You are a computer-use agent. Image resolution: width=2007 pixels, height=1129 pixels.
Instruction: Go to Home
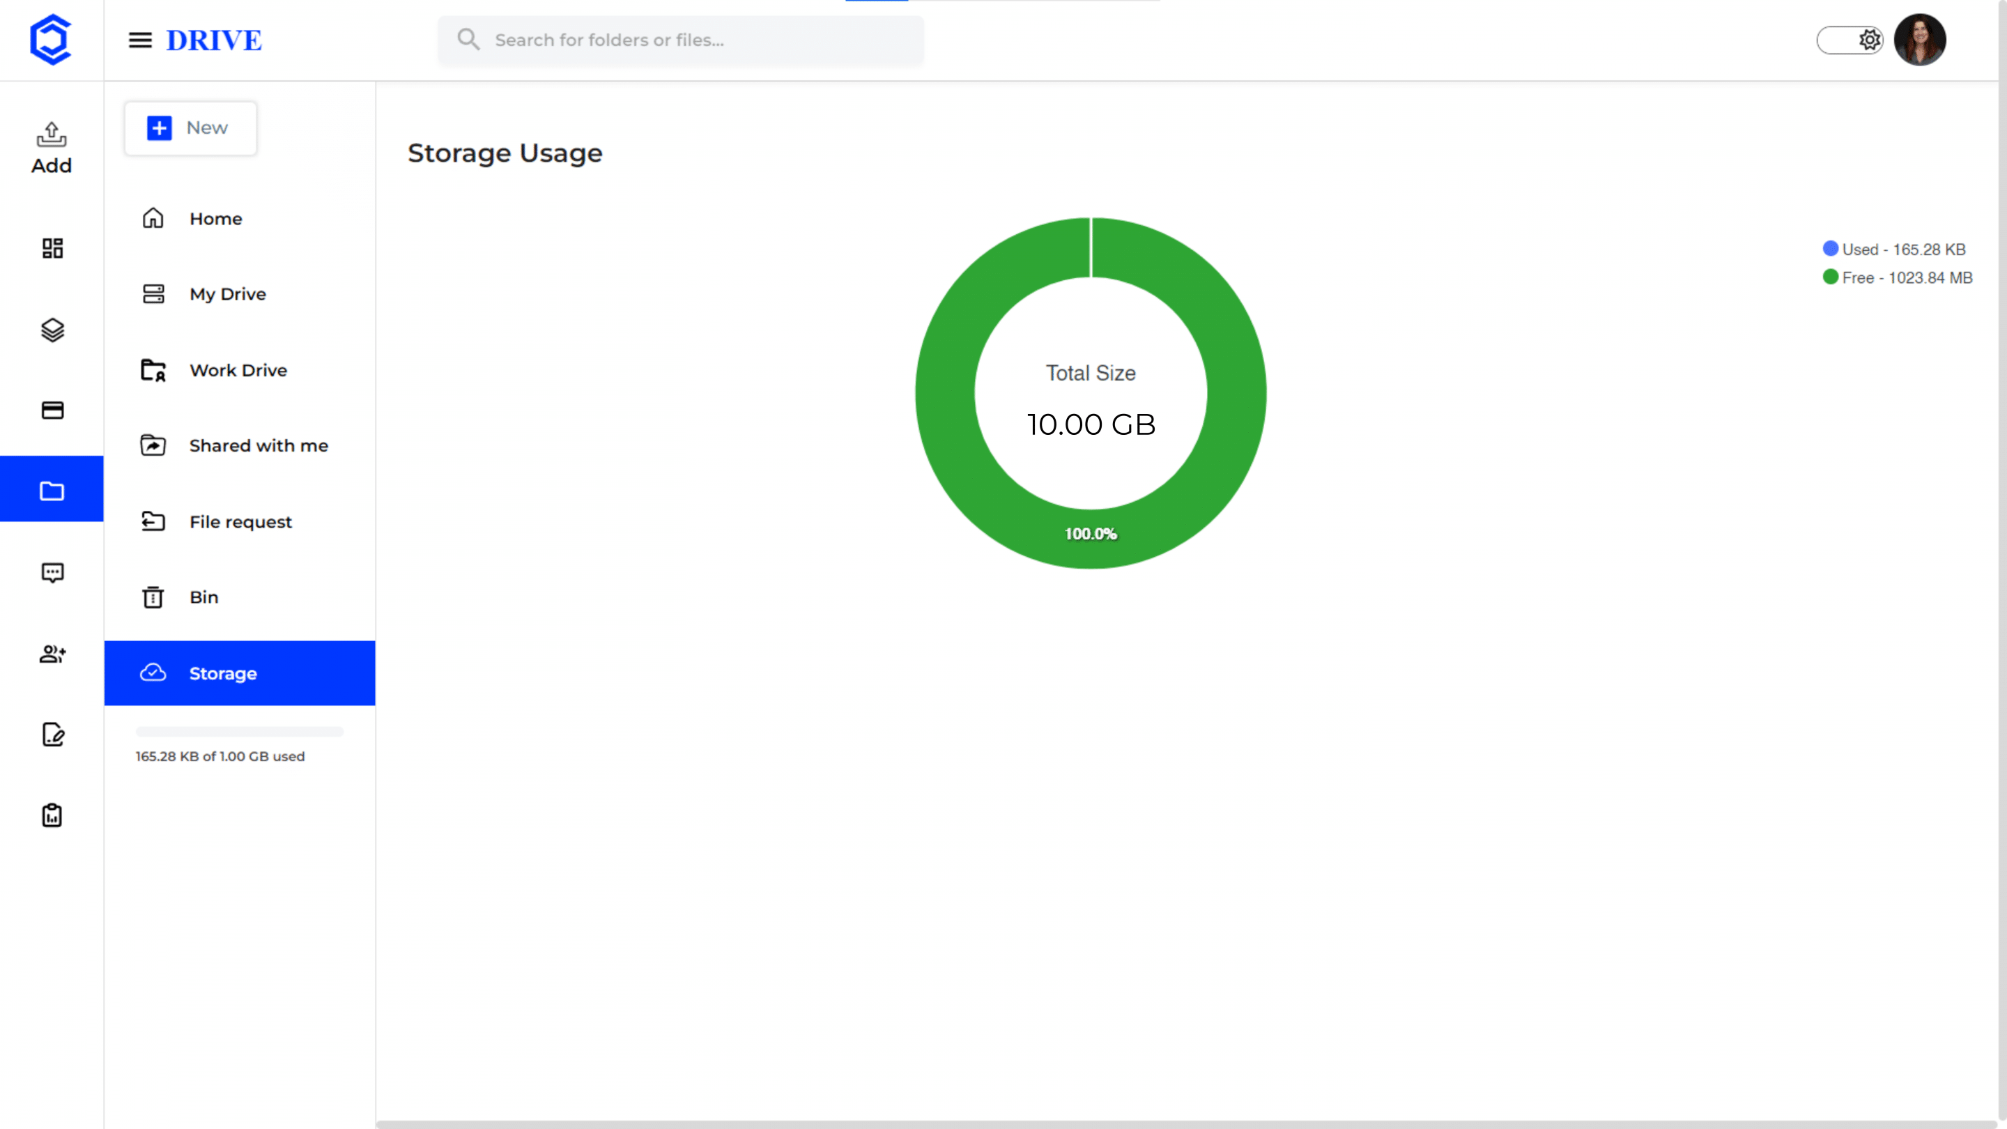[240, 218]
